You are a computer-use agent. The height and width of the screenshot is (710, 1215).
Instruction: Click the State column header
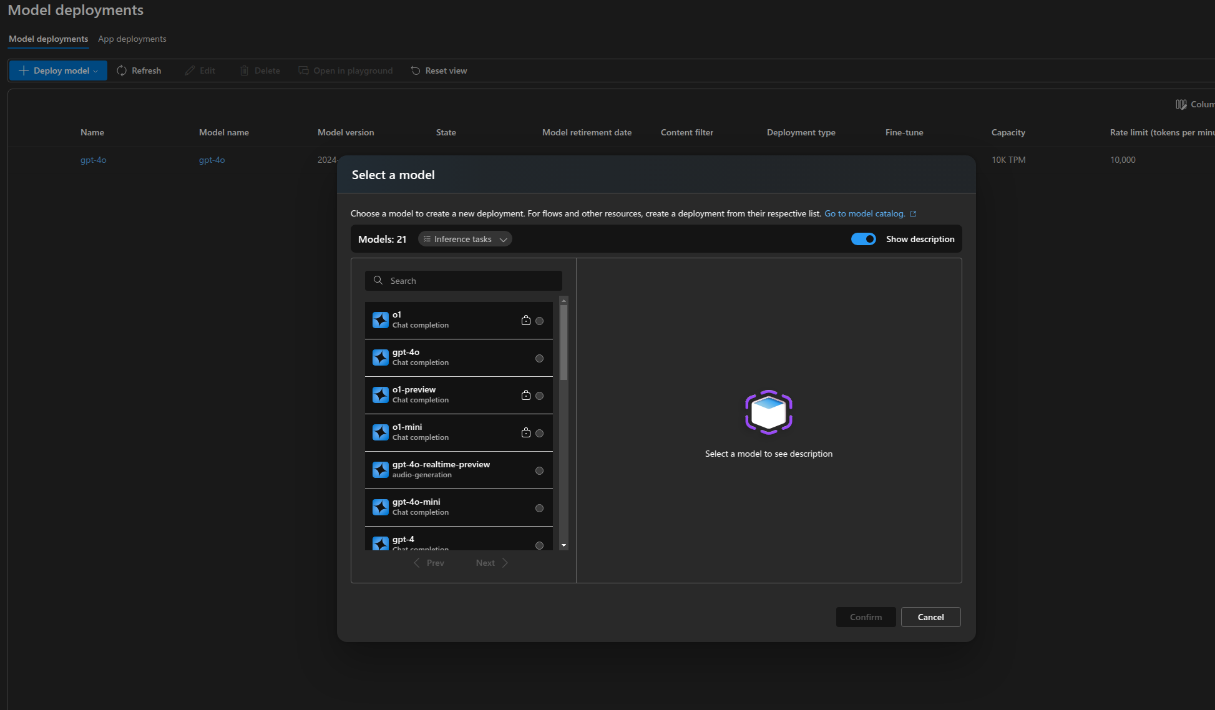[x=446, y=132]
